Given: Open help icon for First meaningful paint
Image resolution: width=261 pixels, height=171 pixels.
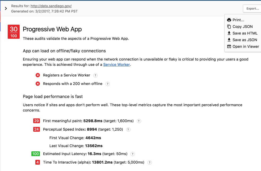Looking at the screenshot, I should click(139, 121).
